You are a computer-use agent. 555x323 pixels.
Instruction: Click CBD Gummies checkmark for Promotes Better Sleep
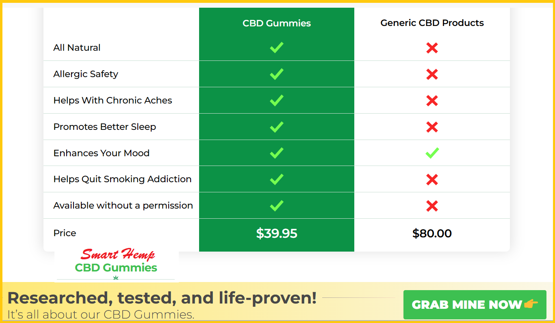click(277, 127)
